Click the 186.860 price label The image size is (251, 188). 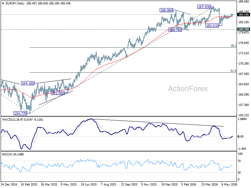(x=167, y=10)
